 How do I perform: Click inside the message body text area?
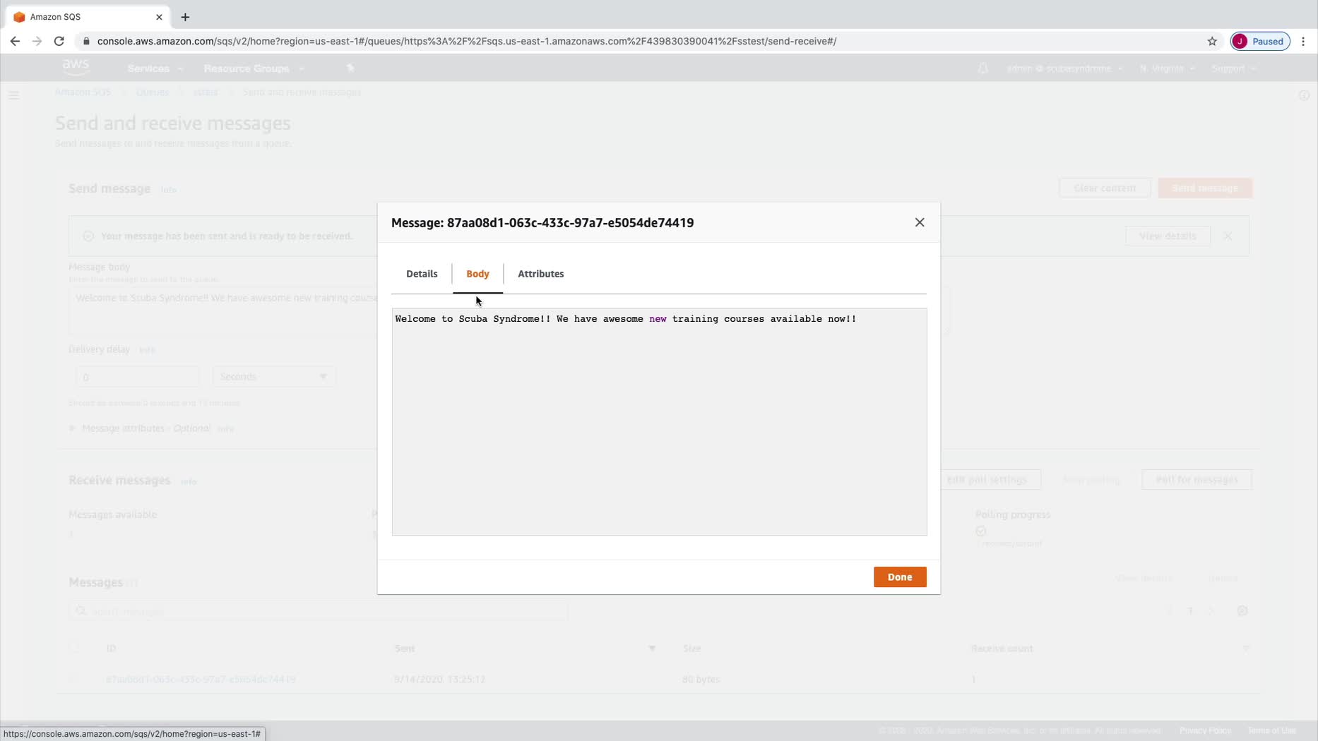659,421
